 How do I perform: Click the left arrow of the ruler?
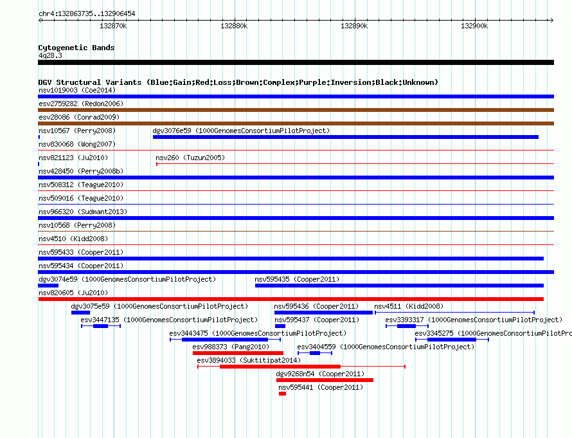coord(40,20)
